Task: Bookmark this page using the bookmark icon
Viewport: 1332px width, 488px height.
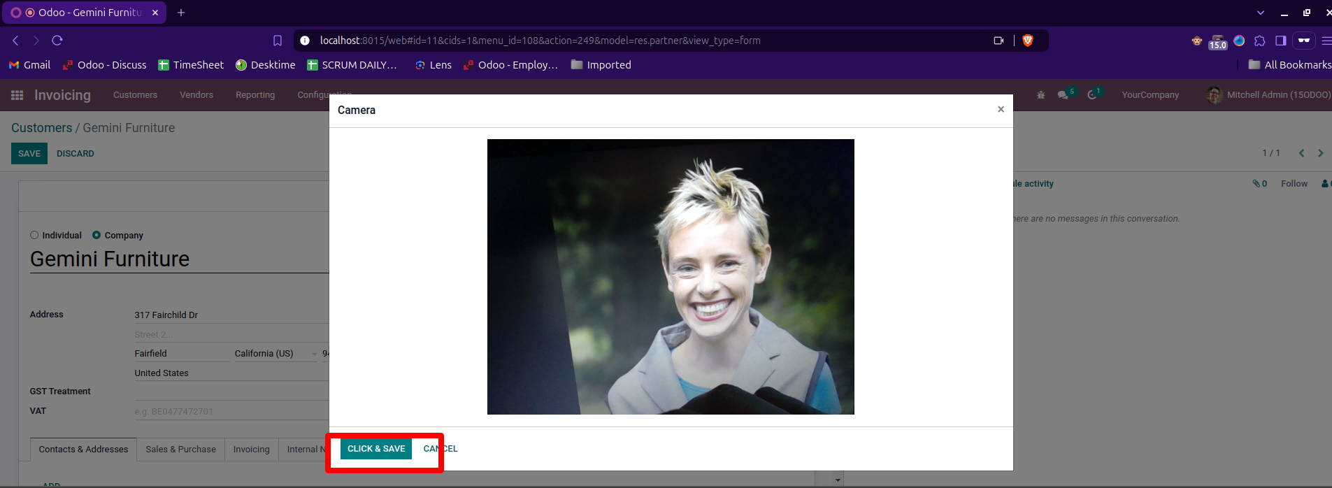Action: tap(278, 41)
